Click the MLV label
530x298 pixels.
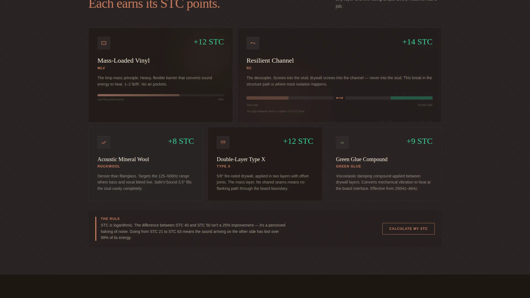[x=101, y=68]
